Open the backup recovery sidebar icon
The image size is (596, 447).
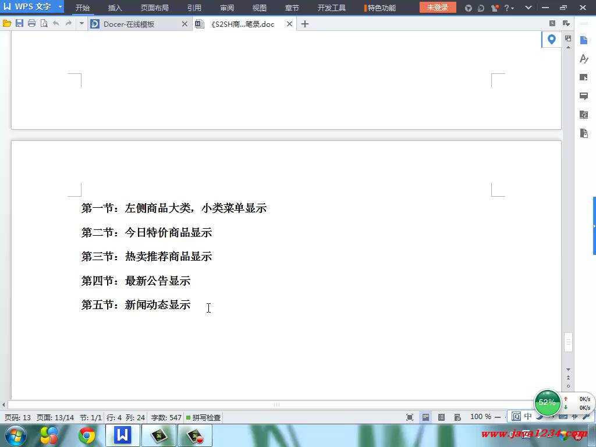584,115
